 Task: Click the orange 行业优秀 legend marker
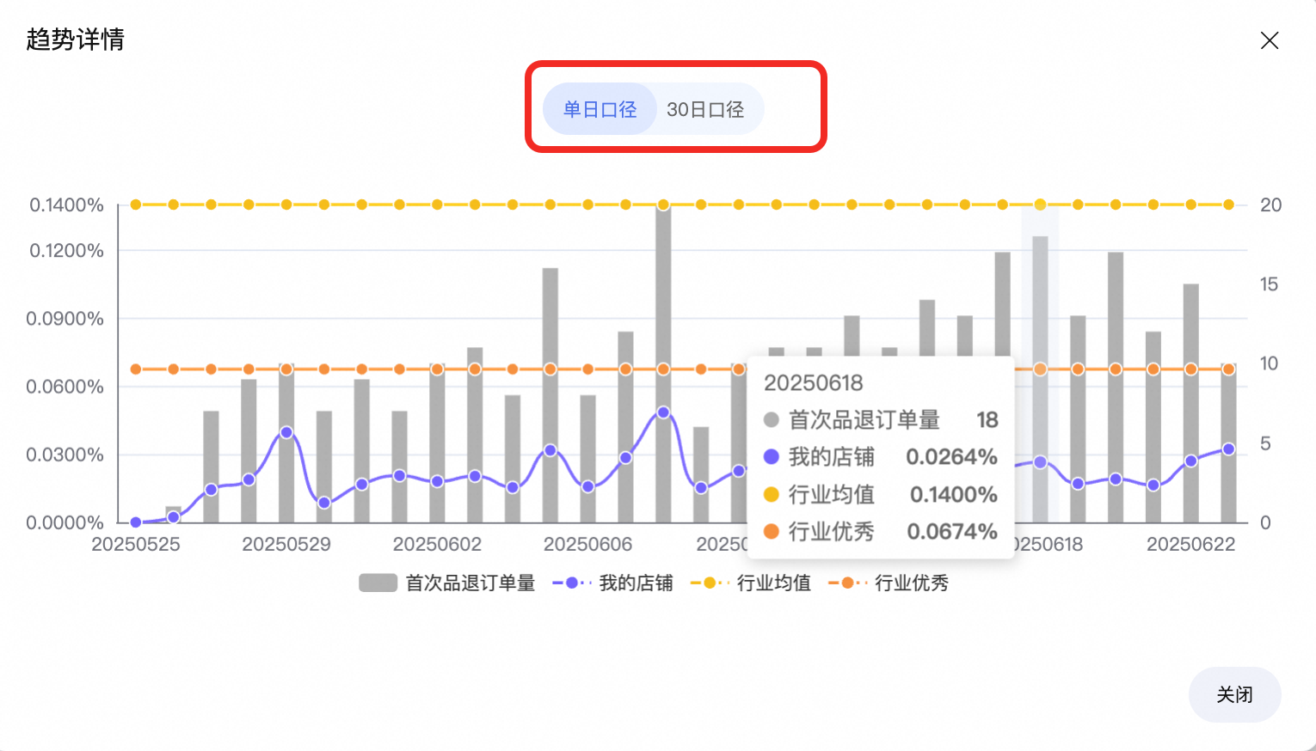[847, 583]
